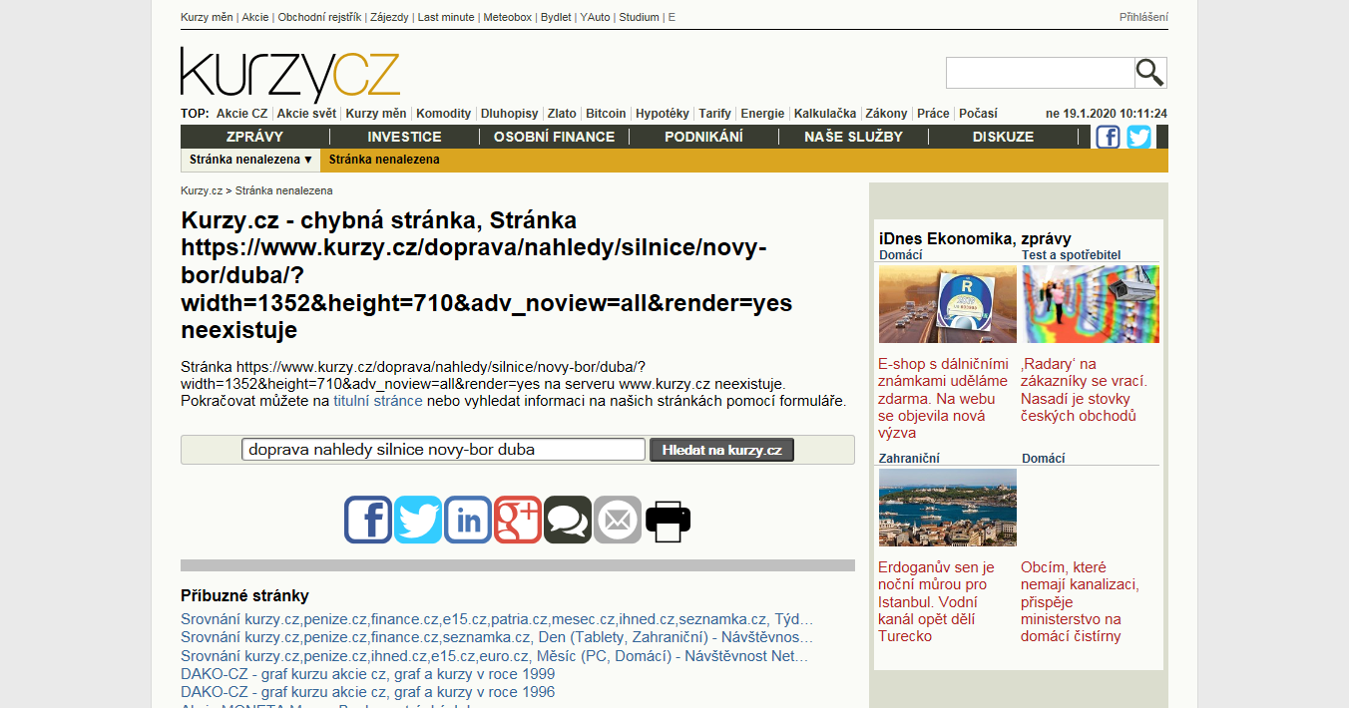Image resolution: width=1349 pixels, height=708 pixels.
Task: Open 'Srovnání kurzy.cz' link with 'Měsíc (PC, Domácí)'
Action: click(495, 656)
